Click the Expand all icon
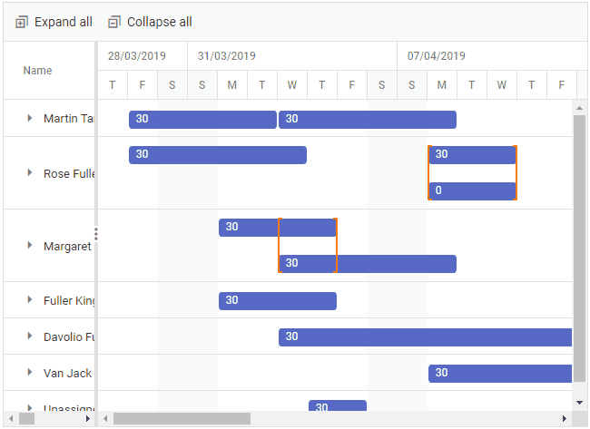Screen dimensions: 590x429 (22, 22)
